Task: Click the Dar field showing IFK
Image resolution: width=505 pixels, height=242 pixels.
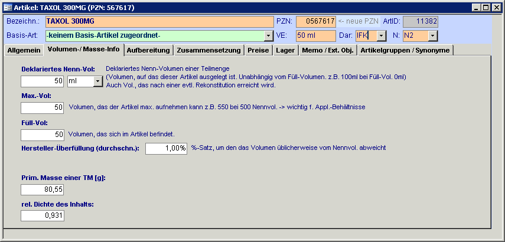Action: click(366, 36)
